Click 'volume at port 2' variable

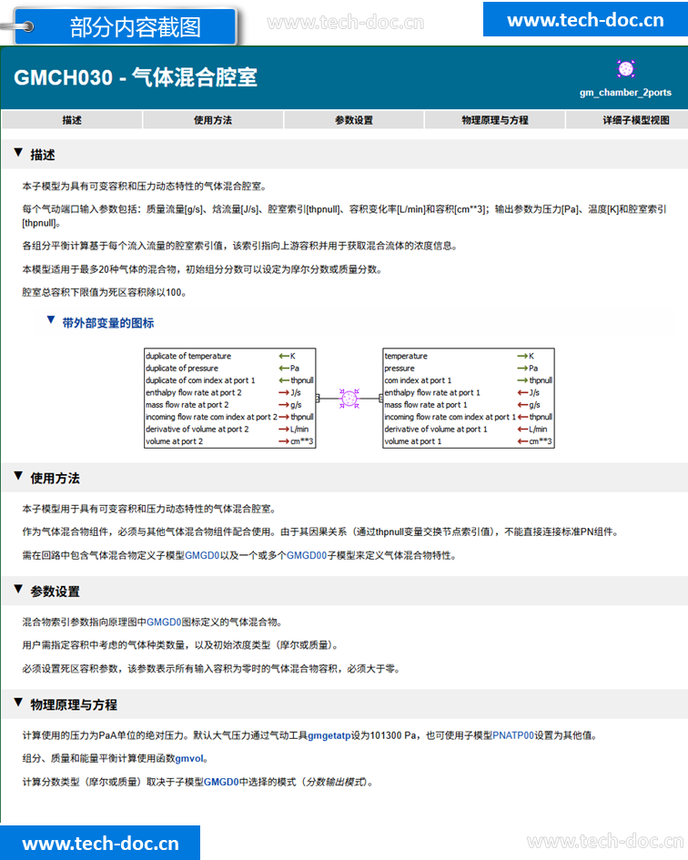tap(174, 441)
